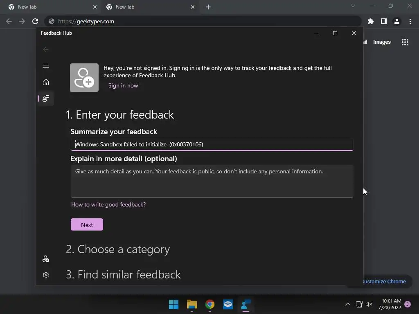This screenshot has width=419, height=314.
Task: Open Chrome tab search dropdown arrow
Action: [353, 6]
